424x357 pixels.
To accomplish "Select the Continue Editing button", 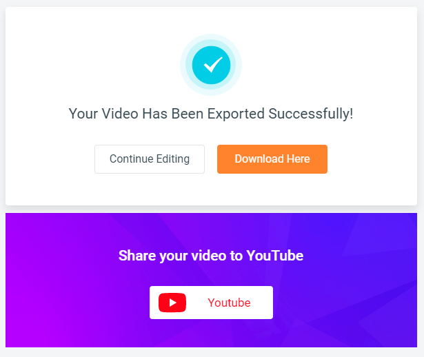I will (150, 159).
